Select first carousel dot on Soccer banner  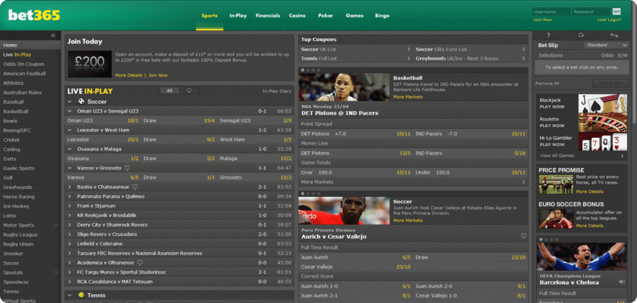pyautogui.click(x=303, y=194)
